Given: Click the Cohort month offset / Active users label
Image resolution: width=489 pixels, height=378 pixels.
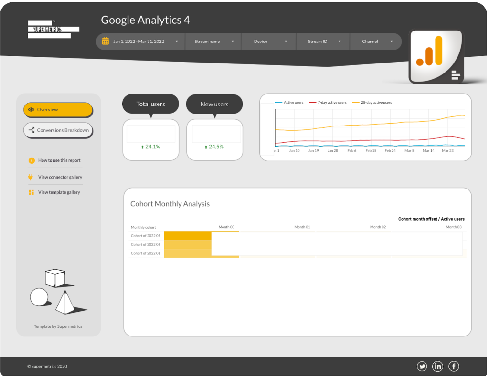Looking at the screenshot, I should (x=431, y=219).
